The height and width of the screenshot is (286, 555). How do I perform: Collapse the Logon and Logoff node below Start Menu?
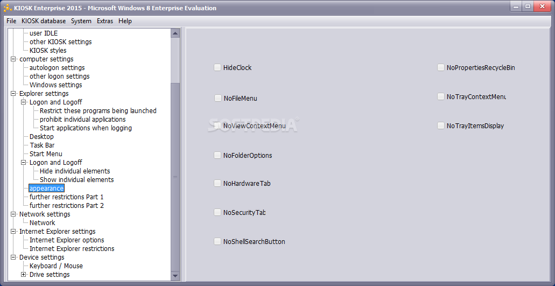point(24,163)
